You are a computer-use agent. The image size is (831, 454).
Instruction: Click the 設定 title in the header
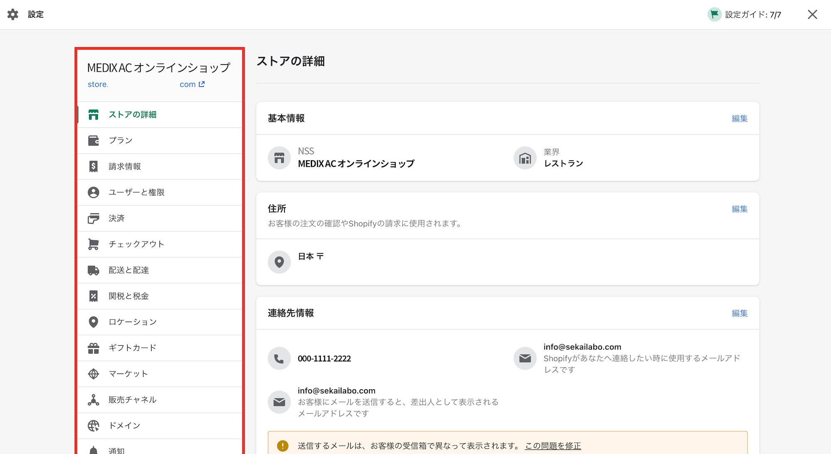pyautogui.click(x=36, y=15)
